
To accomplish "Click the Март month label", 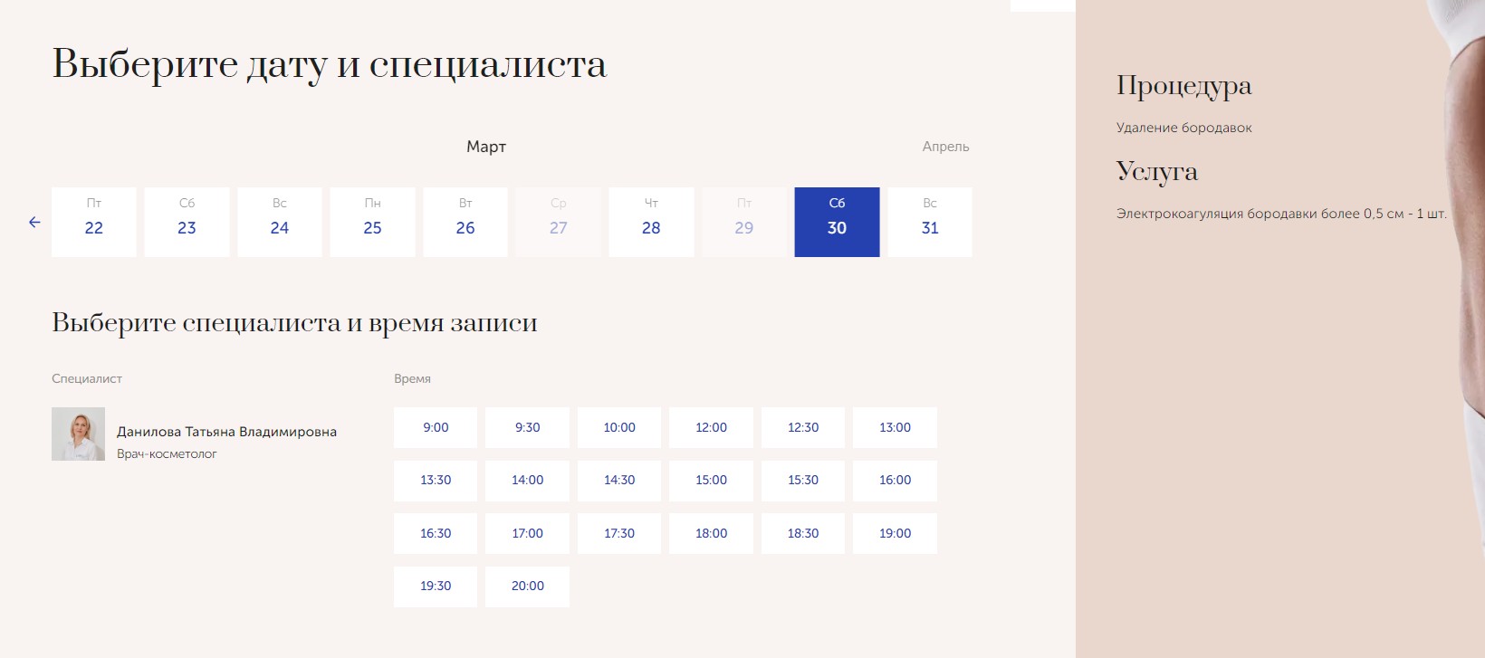I will pyautogui.click(x=486, y=147).
